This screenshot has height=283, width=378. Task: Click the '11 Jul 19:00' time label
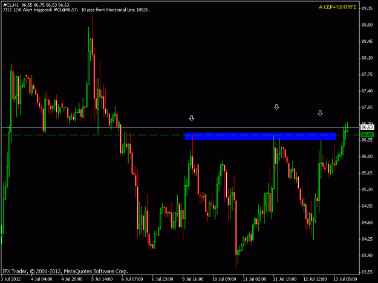click(x=285, y=279)
